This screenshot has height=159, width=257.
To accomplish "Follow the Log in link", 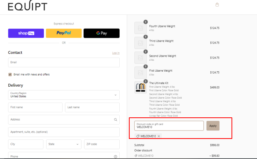I will pos(116,53).
